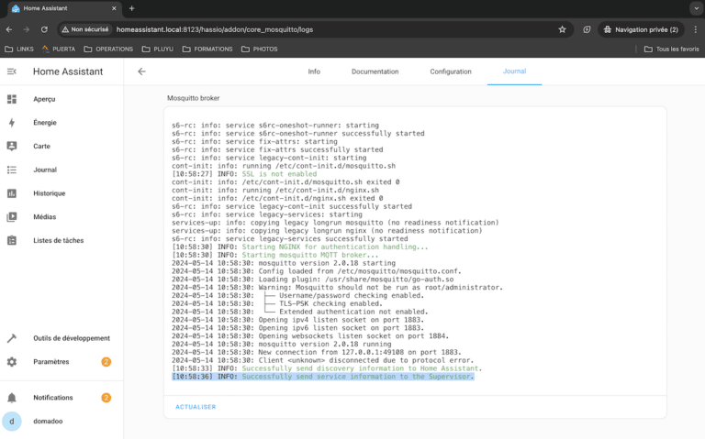Screen dimensions: 705x439
Task: Open the Carte map icon
Action: click(12, 146)
